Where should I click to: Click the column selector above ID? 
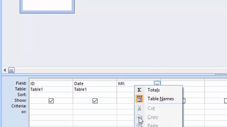(x=51, y=79)
